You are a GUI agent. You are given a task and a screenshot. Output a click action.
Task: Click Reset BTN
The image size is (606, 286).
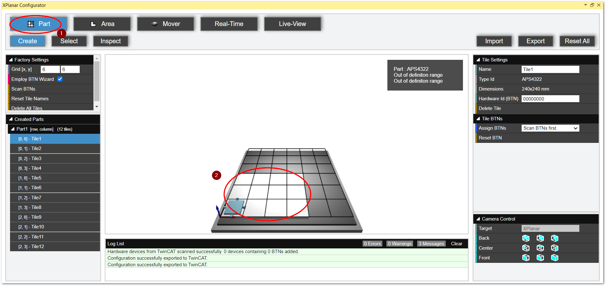(537, 138)
